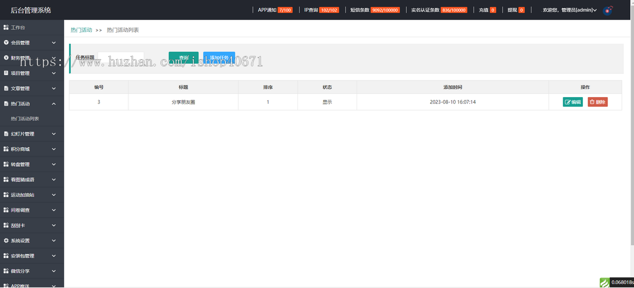Click the 会员管理 sidebar icon
Viewport: 634px width, 288px height.
click(x=6, y=43)
